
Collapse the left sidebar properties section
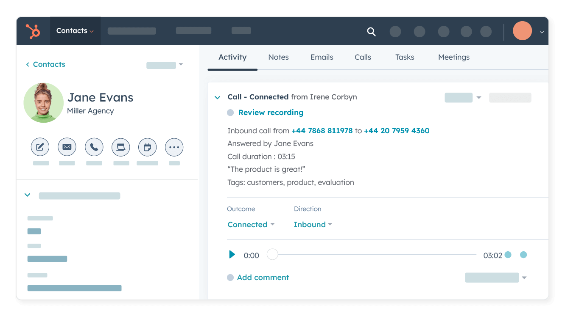pyautogui.click(x=28, y=195)
